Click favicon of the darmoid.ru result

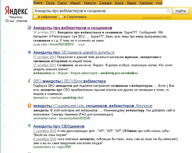(x=29, y=81)
